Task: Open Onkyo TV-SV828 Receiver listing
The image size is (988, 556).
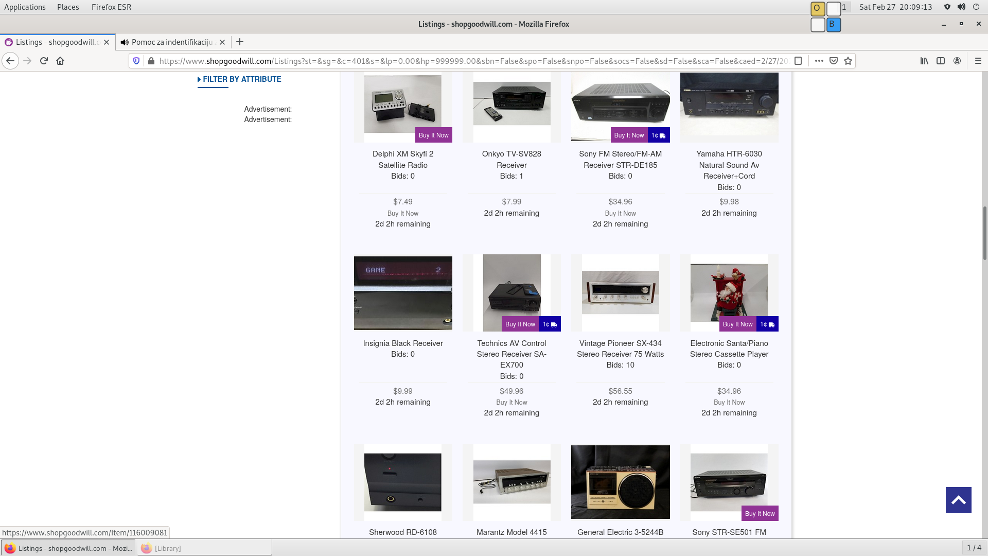Action: pos(511,160)
